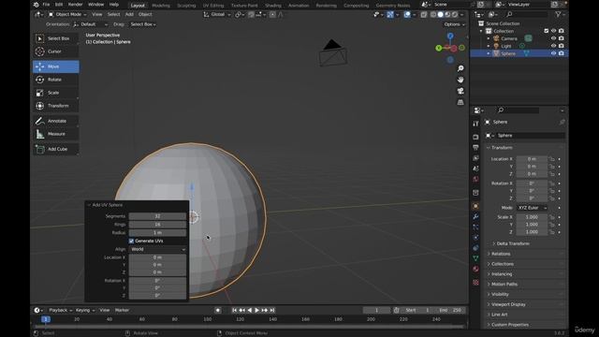Click the pan view hand icon
The image size is (599, 337).
tap(460, 80)
